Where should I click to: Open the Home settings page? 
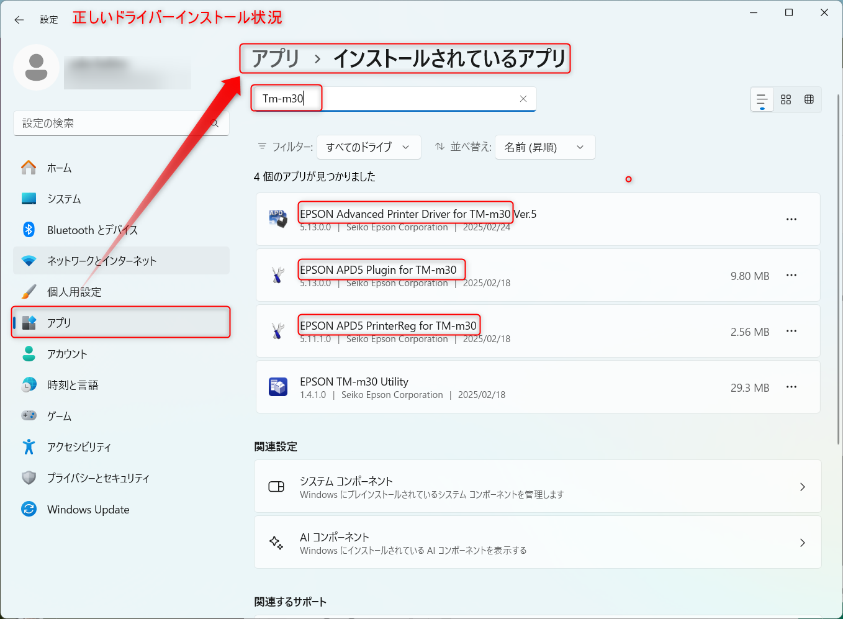click(x=121, y=168)
